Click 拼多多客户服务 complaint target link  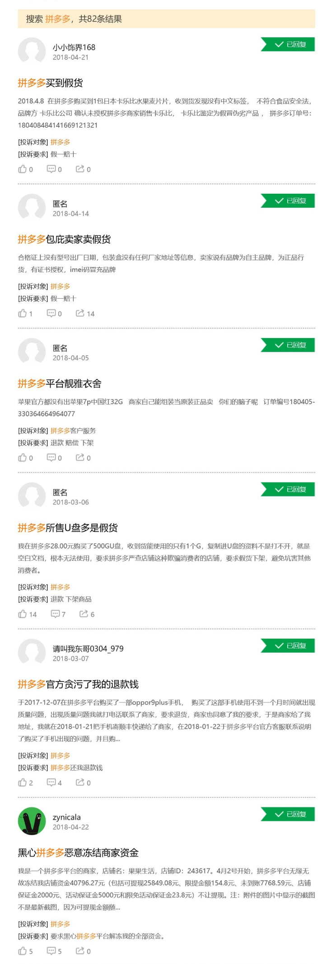point(73,431)
